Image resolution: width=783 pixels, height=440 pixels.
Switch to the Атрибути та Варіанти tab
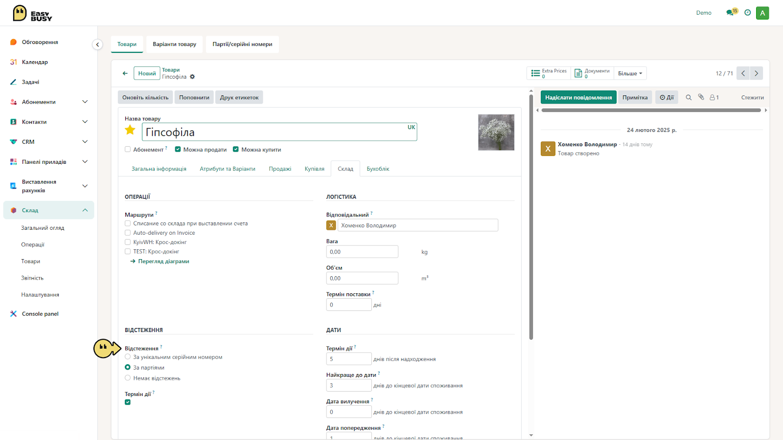[228, 169]
